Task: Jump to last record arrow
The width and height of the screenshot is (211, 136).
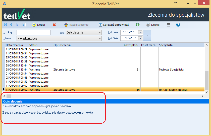Action: click(24, 25)
